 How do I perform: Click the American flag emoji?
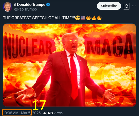[x=83, y=18]
